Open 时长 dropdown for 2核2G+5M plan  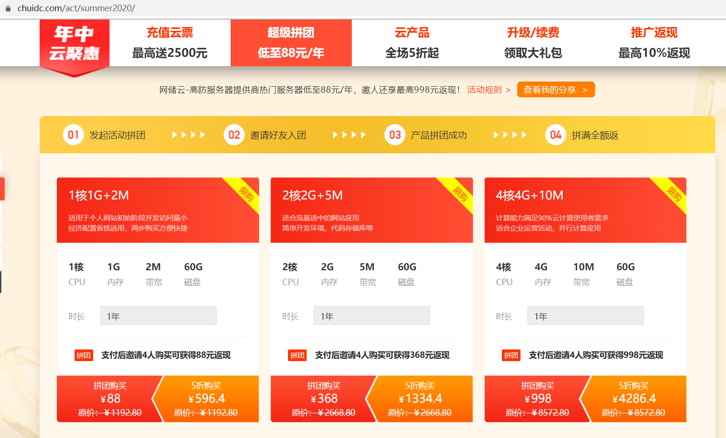tap(371, 316)
